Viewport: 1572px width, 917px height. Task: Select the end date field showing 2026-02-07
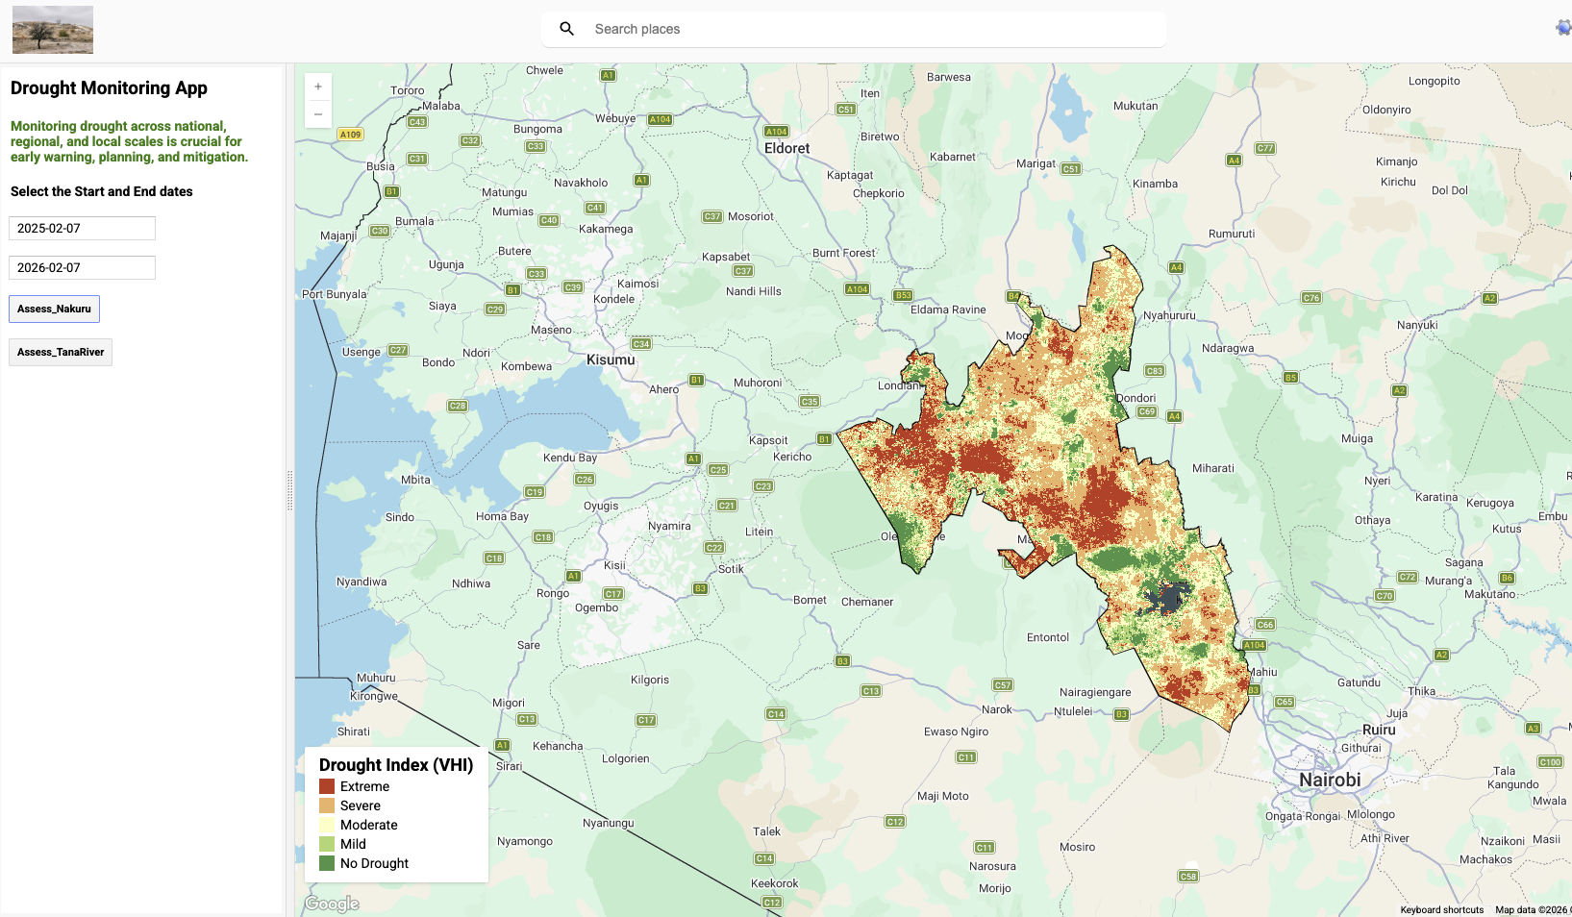[x=82, y=267]
